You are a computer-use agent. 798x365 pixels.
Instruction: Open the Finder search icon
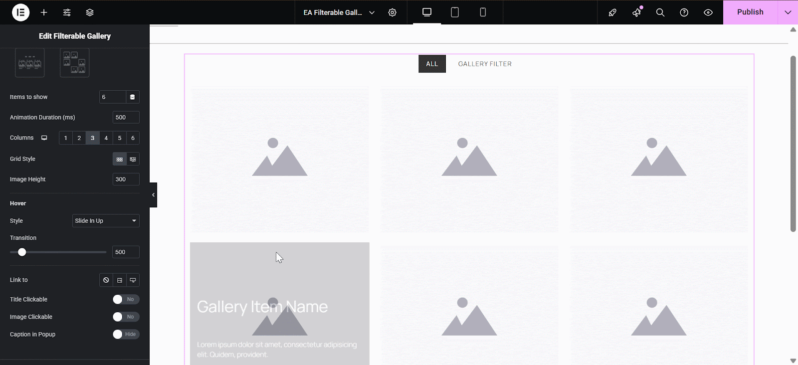pyautogui.click(x=660, y=12)
